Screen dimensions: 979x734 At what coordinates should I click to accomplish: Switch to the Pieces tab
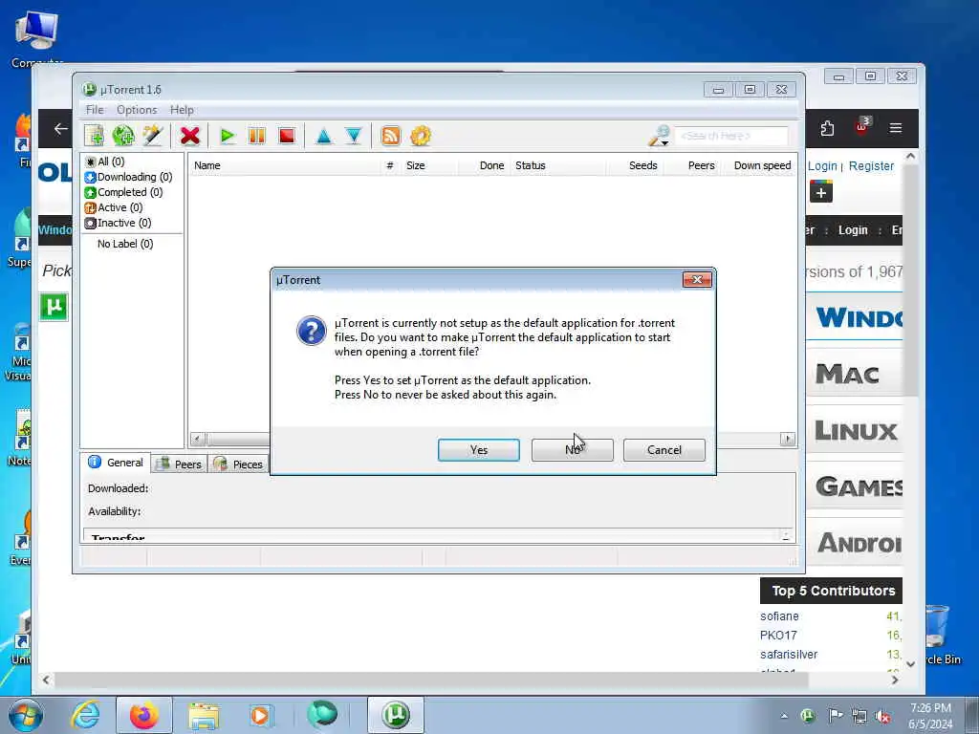(239, 464)
